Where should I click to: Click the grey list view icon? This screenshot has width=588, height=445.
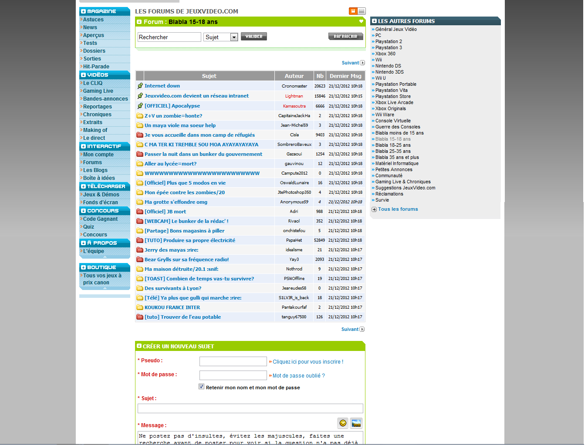pyautogui.click(x=362, y=11)
